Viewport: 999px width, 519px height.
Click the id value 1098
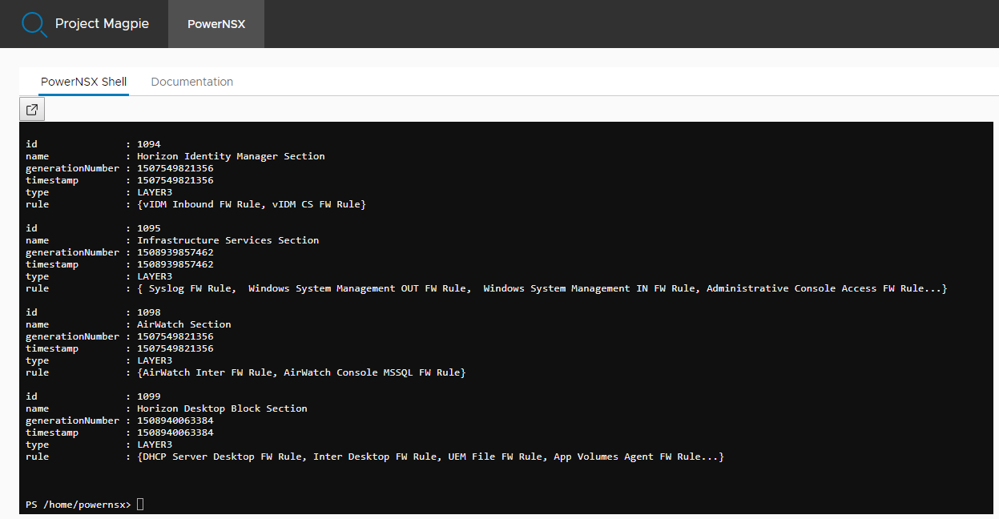tap(149, 312)
